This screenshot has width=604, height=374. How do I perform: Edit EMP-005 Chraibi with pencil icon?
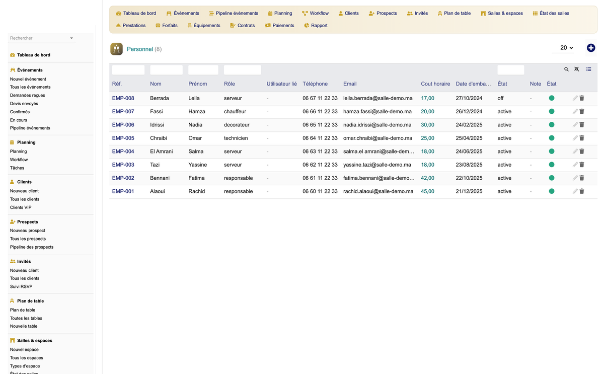point(575,138)
